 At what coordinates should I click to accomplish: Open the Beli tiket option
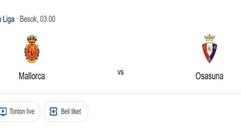[66, 111]
